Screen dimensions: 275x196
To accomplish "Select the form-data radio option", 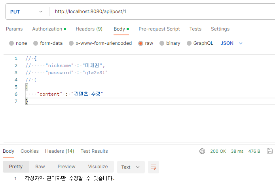I will pyautogui.click(x=36, y=43).
